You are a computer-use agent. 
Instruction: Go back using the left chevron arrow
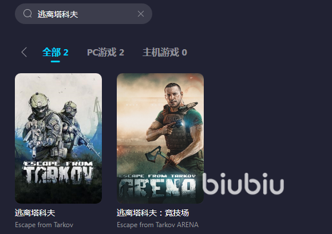[25, 52]
